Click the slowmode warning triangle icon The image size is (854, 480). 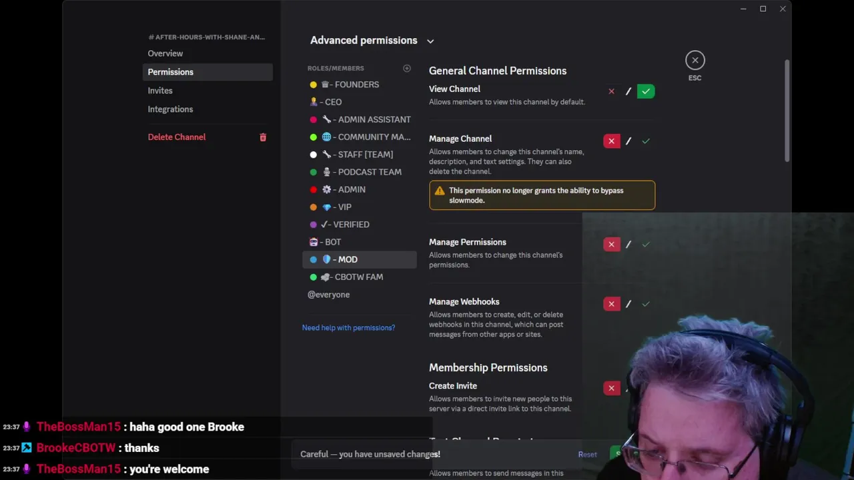pyautogui.click(x=440, y=191)
